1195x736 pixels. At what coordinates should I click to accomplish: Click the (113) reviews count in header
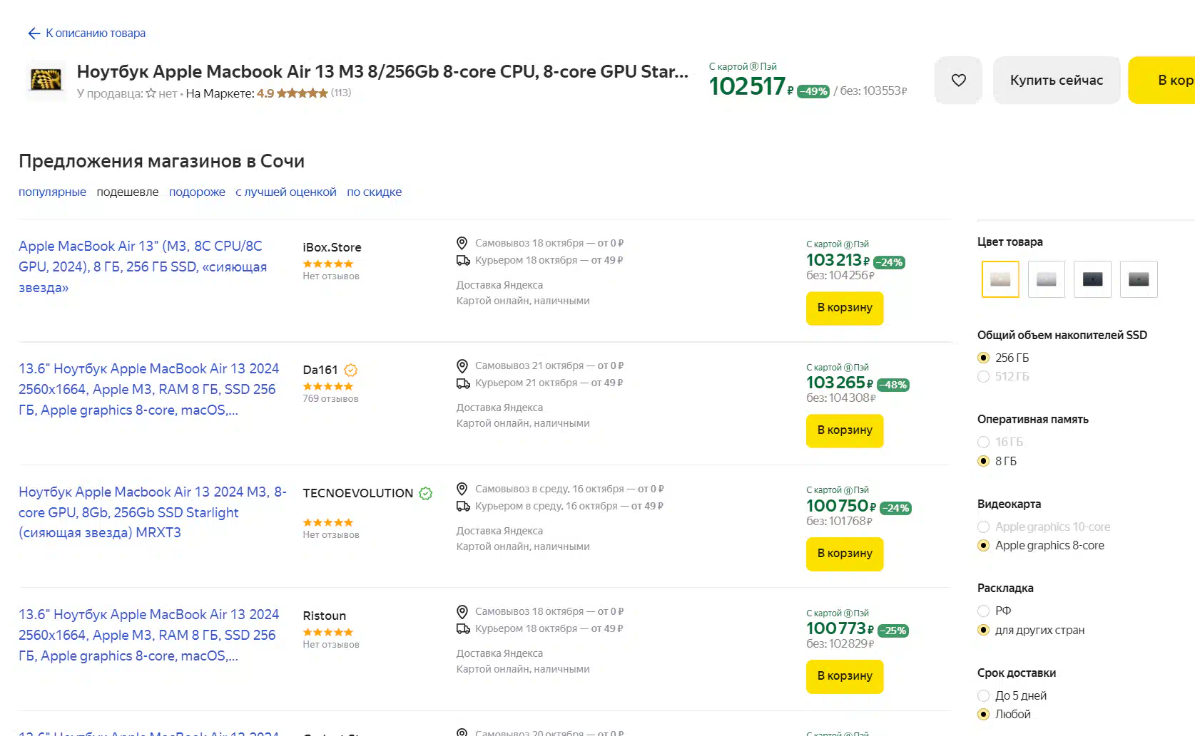pyautogui.click(x=341, y=93)
